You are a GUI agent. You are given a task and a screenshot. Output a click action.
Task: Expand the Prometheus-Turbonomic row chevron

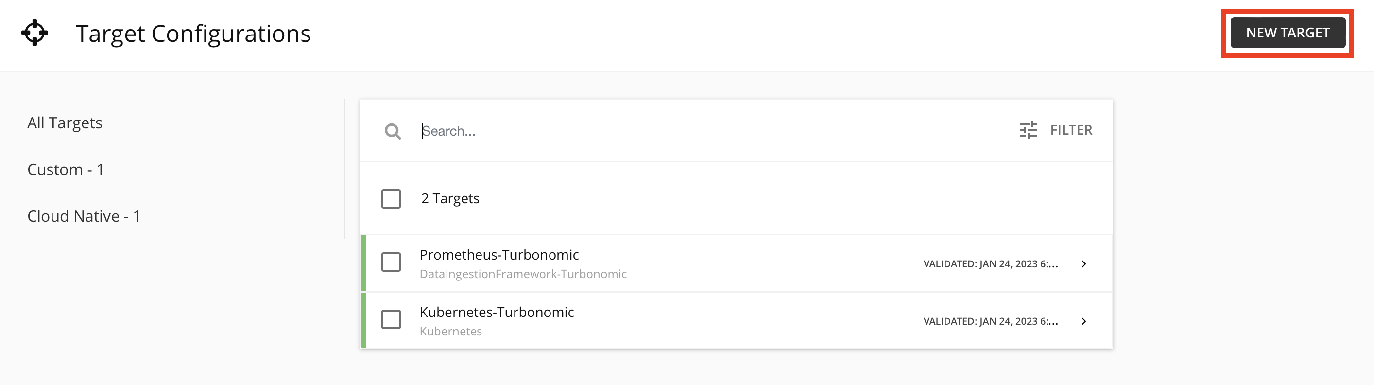[x=1084, y=263]
